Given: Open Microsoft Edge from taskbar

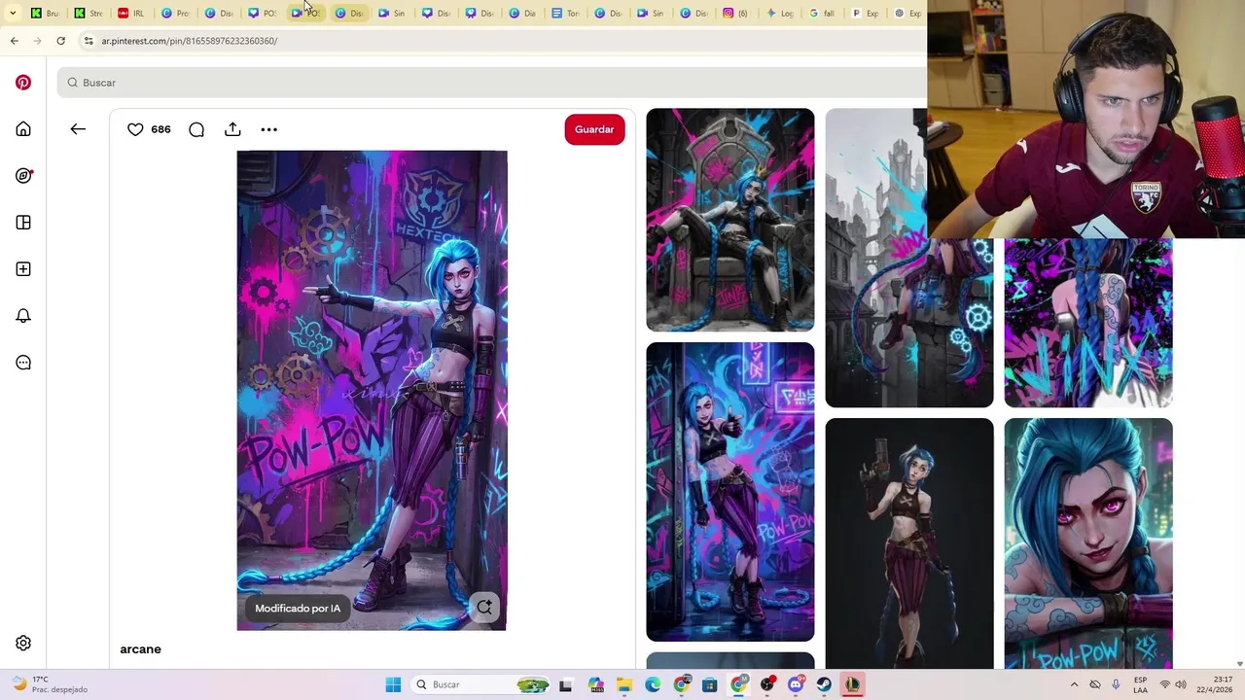Looking at the screenshot, I should coord(653,684).
